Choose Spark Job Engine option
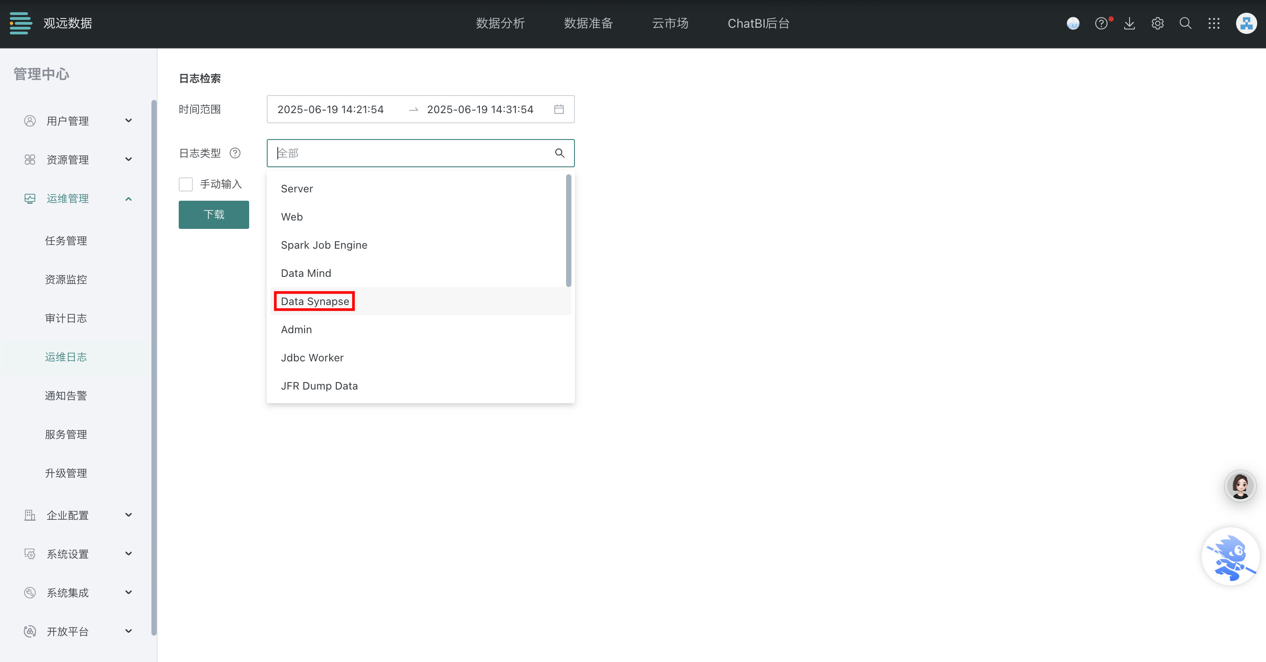The height and width of the screenshot is (662, 1266). [x=420, y=245]
